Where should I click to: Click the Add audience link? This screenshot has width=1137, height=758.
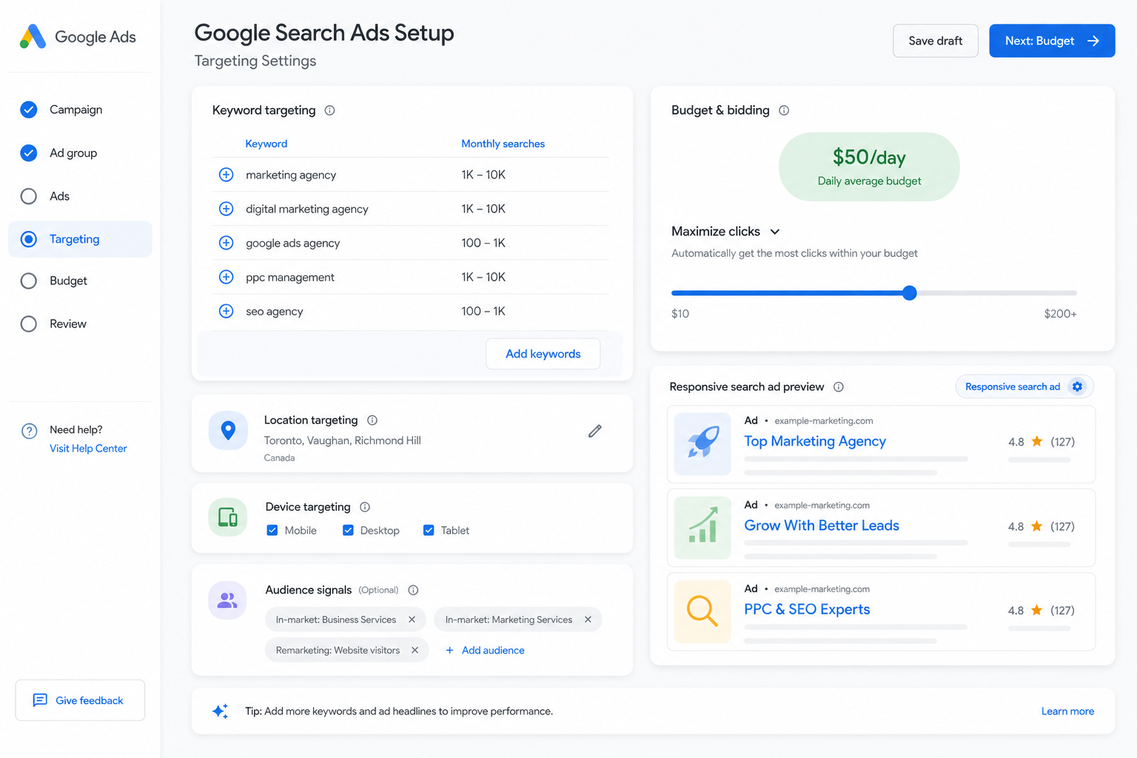point(485,650)
